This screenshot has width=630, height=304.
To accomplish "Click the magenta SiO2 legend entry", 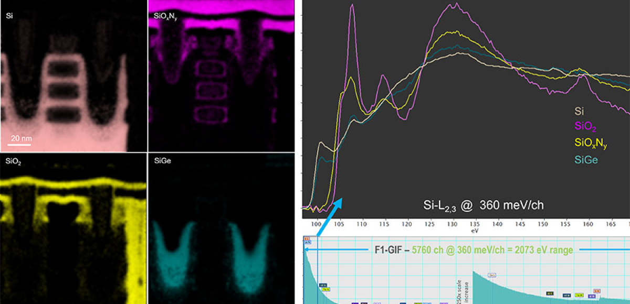I will click(x=585, y=126).
